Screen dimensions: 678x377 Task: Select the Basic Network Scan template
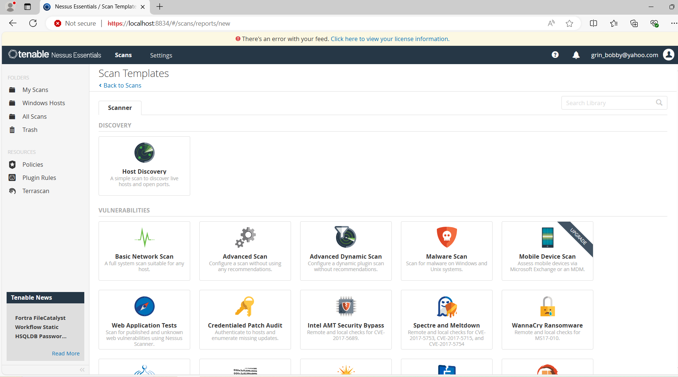(x=144, y=251)
